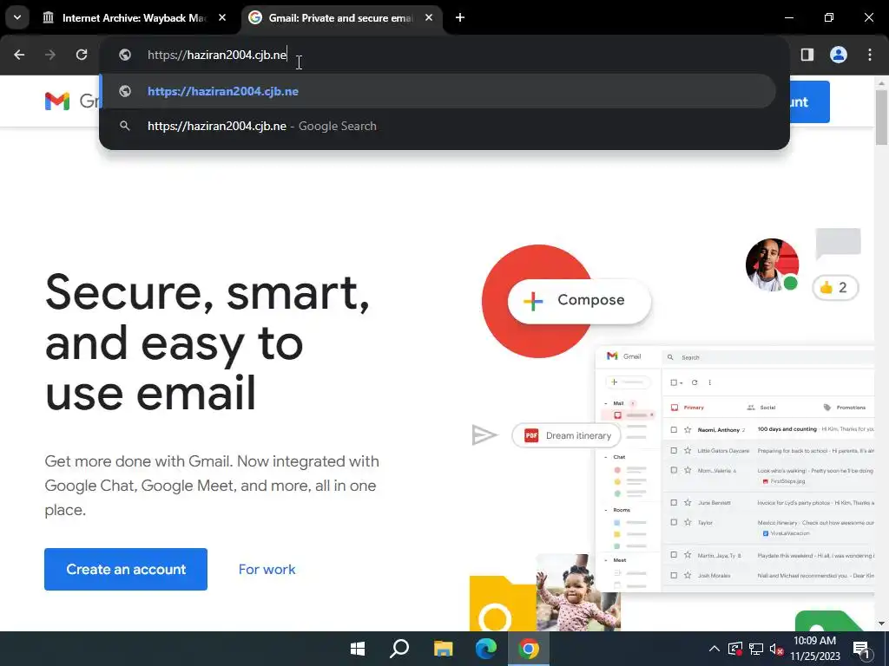
Task: Open the notification center icon
Action: (862, 649)
